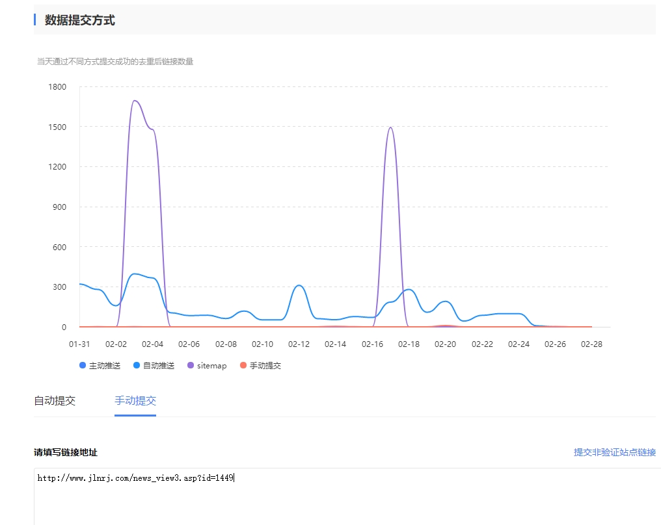Click the purple sitemap legend dot

(x=190, y=365)
